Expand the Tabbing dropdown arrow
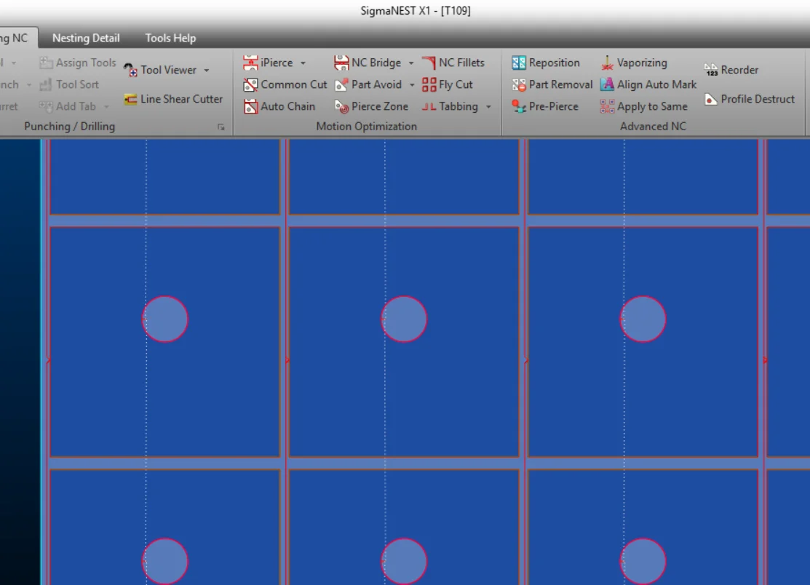The height and width of the screenshot is (585, 810). click(488, 107)
